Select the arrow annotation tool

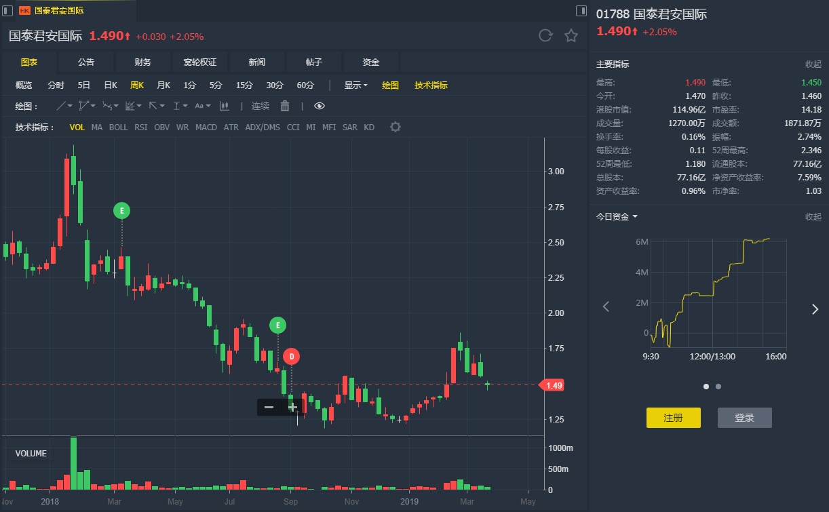point(153,106)
